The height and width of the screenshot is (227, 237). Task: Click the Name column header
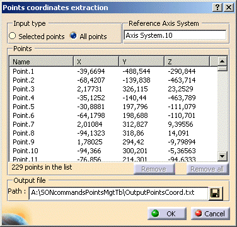42,62
